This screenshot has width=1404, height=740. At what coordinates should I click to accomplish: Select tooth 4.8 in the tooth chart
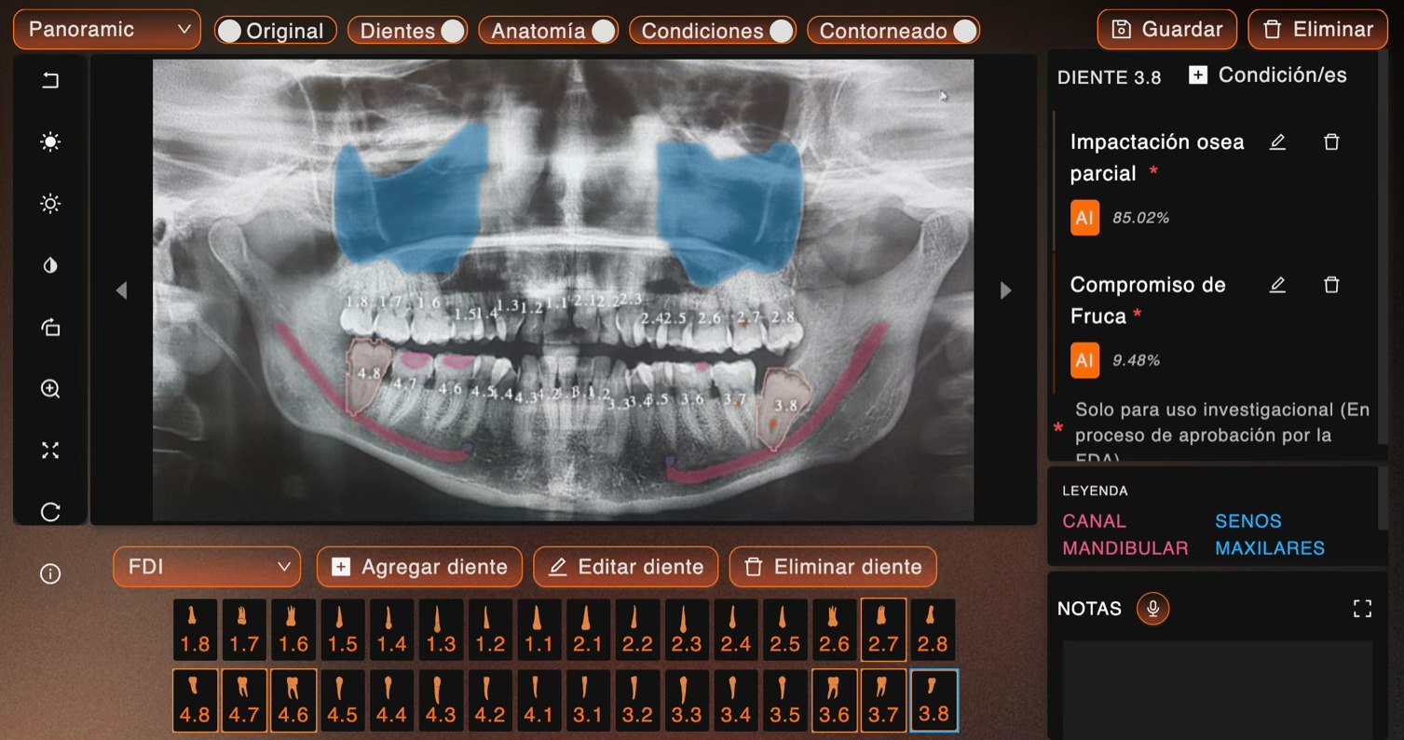click(x=195, y=700)
